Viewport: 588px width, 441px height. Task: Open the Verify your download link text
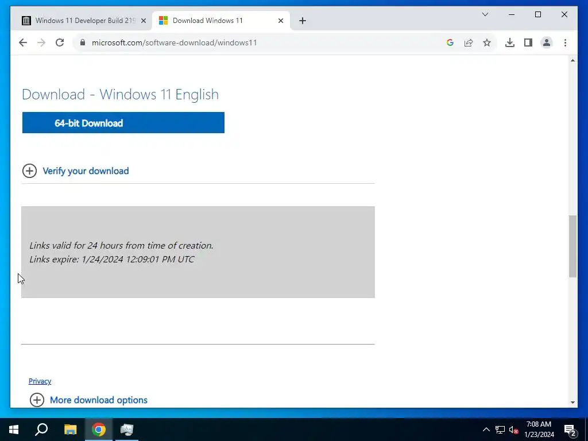(x=86, y=171)
